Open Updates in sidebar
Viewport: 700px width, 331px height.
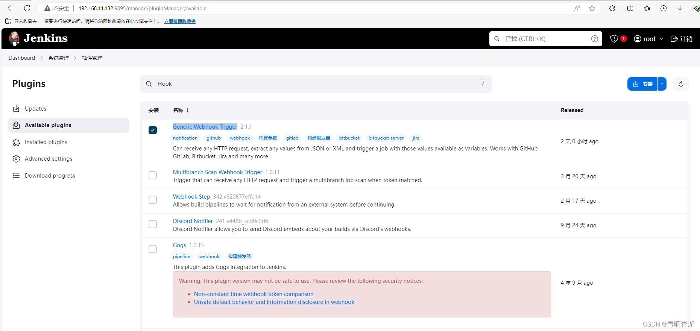pos(35,109)
